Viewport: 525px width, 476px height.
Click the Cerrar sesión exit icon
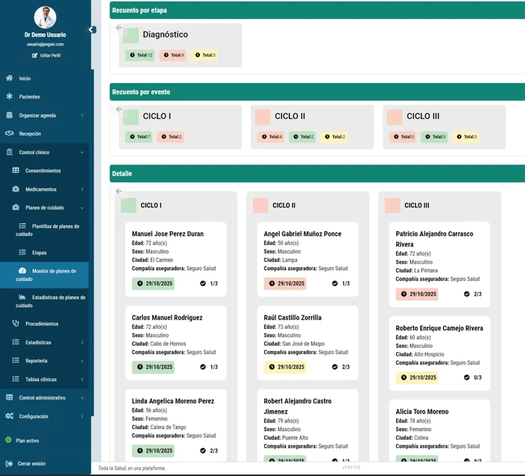pyautogui.click(x=9, y=464)
